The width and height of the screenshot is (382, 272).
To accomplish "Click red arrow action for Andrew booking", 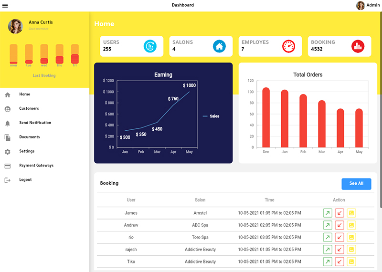I will [340, 225].
